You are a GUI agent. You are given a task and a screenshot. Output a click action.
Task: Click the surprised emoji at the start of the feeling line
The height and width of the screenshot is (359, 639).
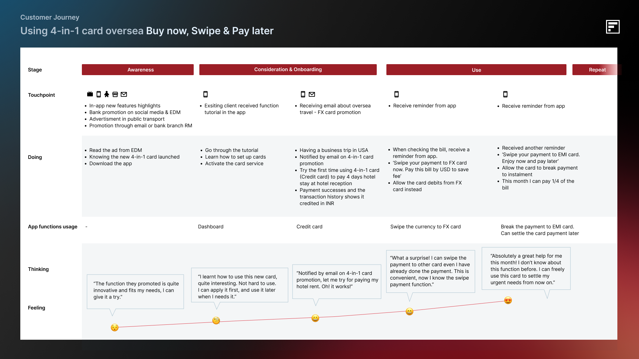(x=114, y=328)
